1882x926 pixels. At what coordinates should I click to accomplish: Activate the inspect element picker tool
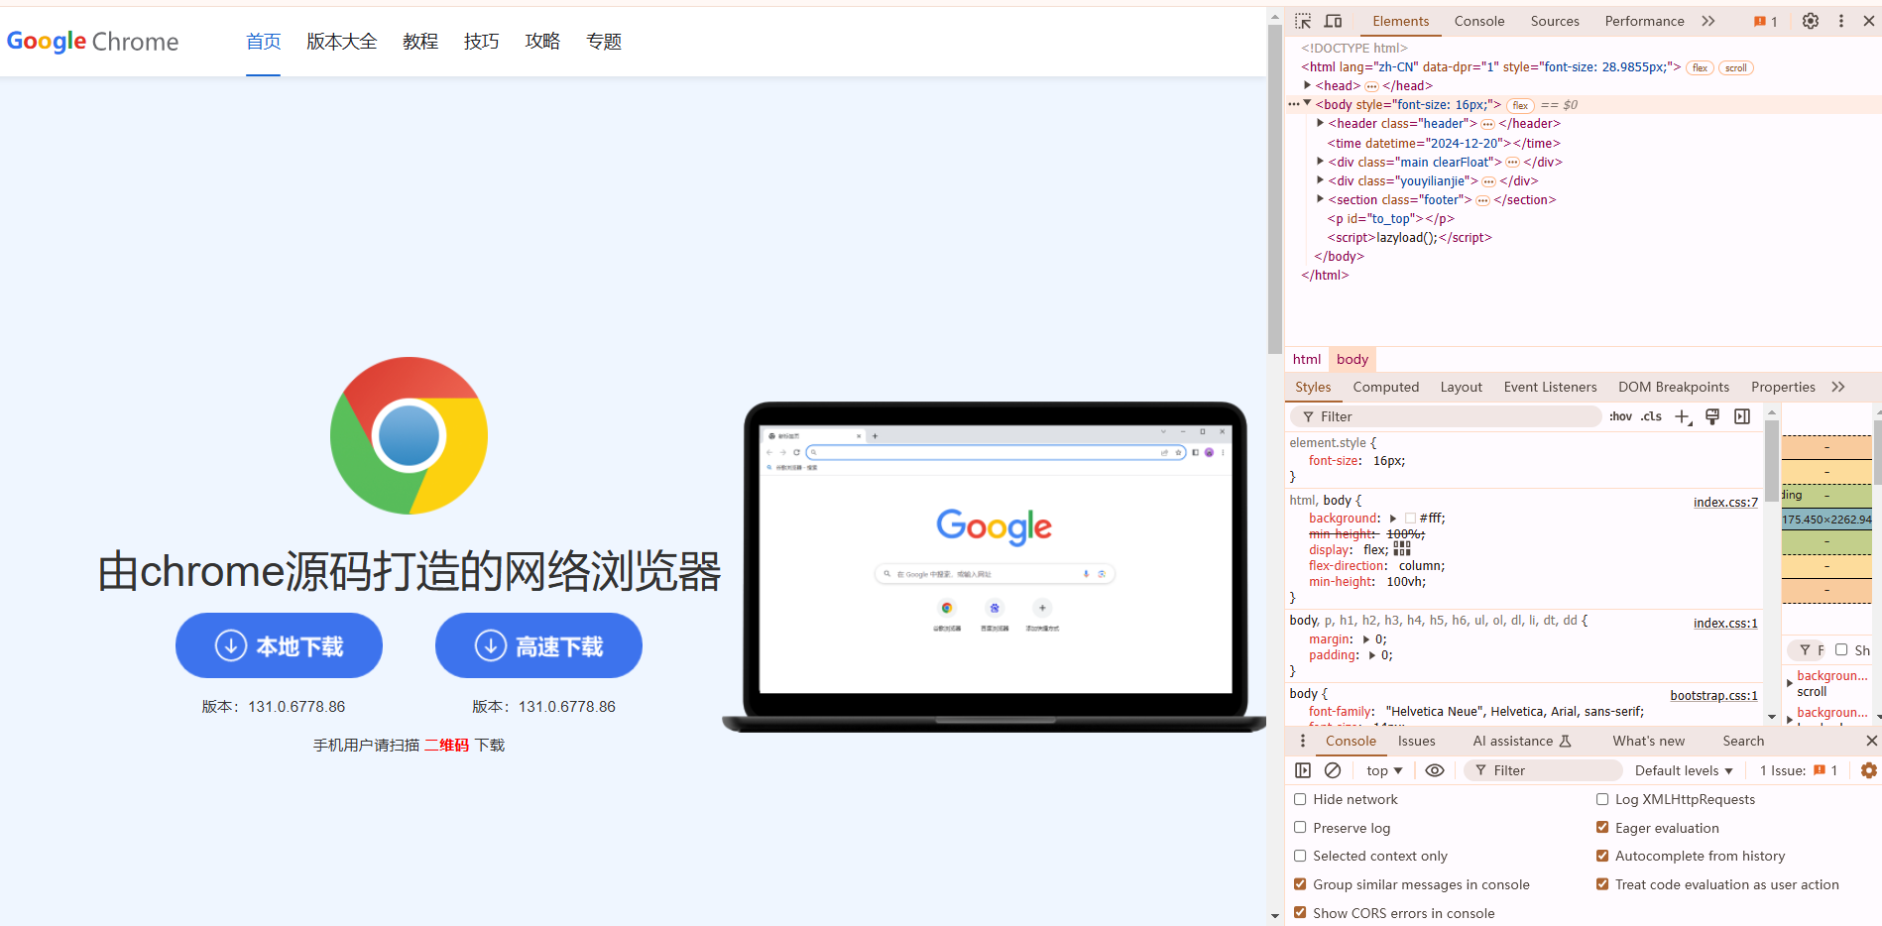coord(1303,21)
